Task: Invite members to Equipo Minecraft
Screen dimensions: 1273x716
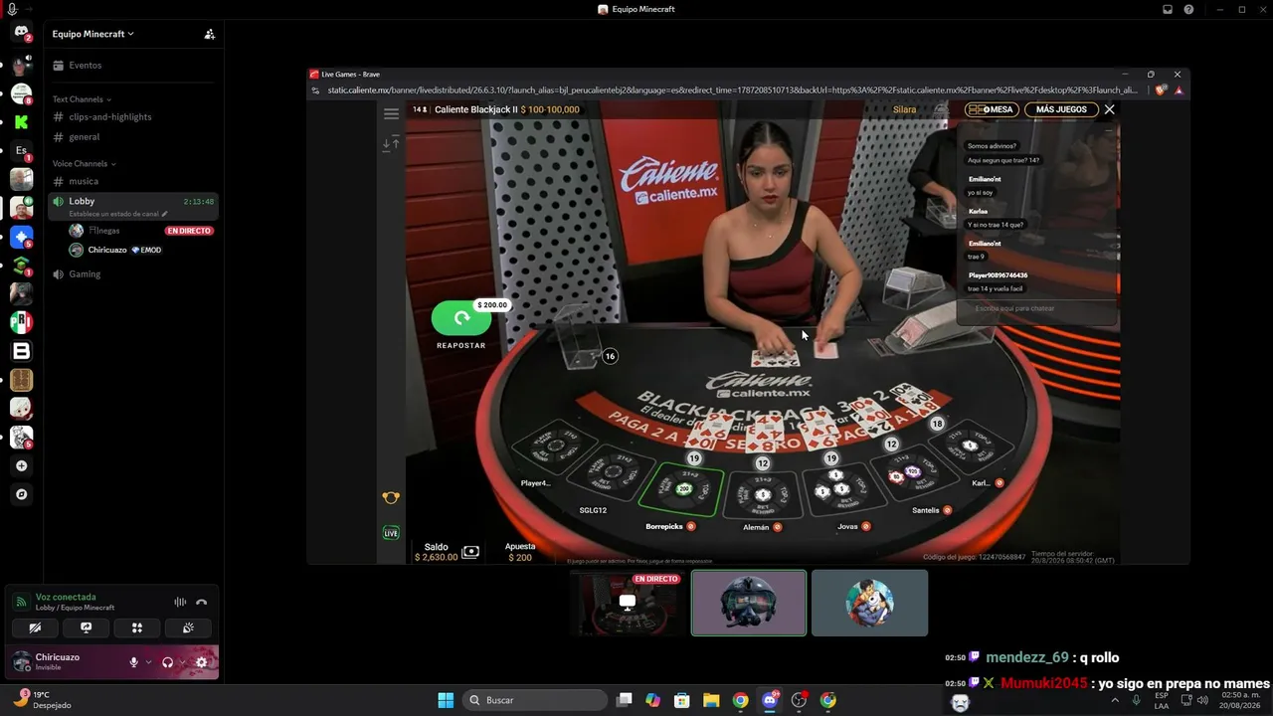Action: click(x=209, y=34)
